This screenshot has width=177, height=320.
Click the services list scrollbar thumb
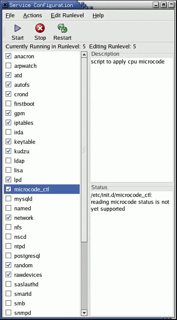pyautogui.click(x=84, y=150)
